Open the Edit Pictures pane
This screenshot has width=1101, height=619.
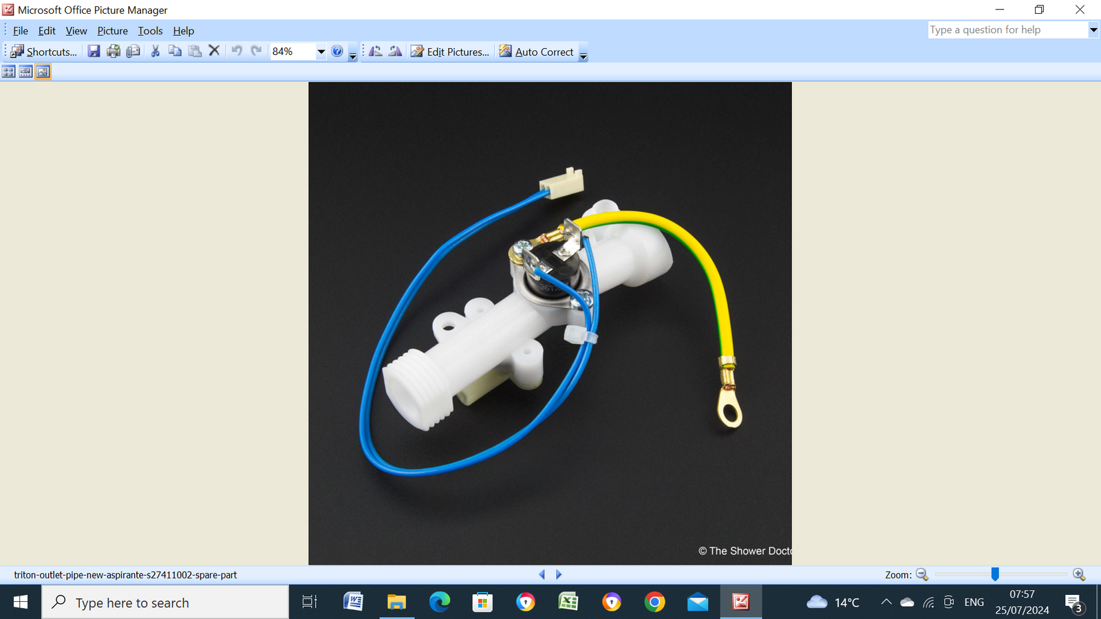[451, 52]
